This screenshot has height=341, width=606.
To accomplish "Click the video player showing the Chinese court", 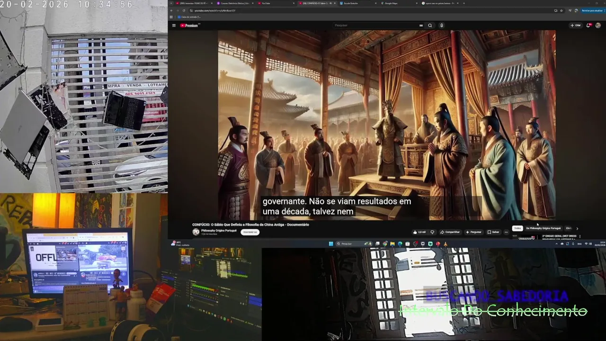I will click(x=387, y=125).
